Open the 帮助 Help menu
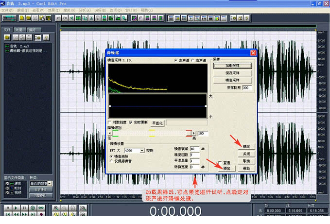 click(146, 10)
